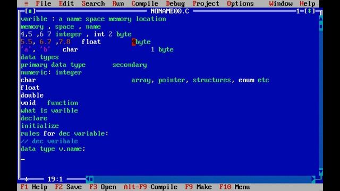
Task: Open the Run menu
Action: pos(118,4)
